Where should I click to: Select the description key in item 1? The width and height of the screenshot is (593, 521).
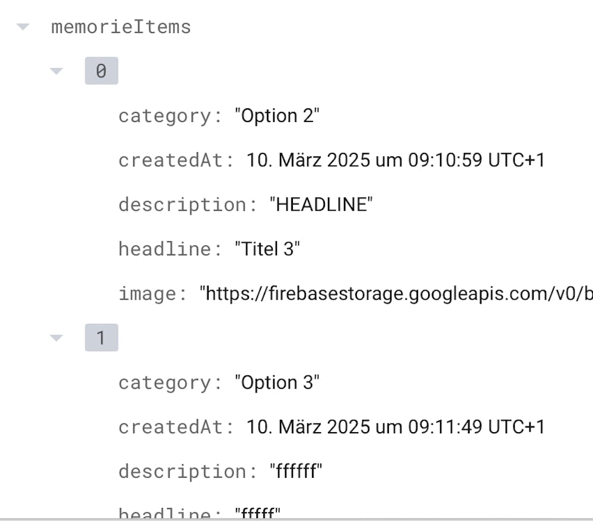pos(187,472)
